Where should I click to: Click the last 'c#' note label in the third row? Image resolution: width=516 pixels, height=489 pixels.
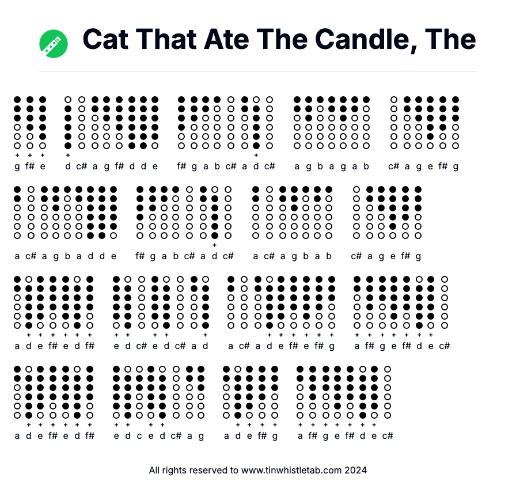(444, 346)
